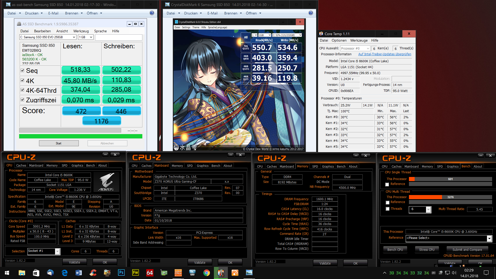Switch to Caches tab in first CPU-Z
496x279 pixels.
click(21, 165)
